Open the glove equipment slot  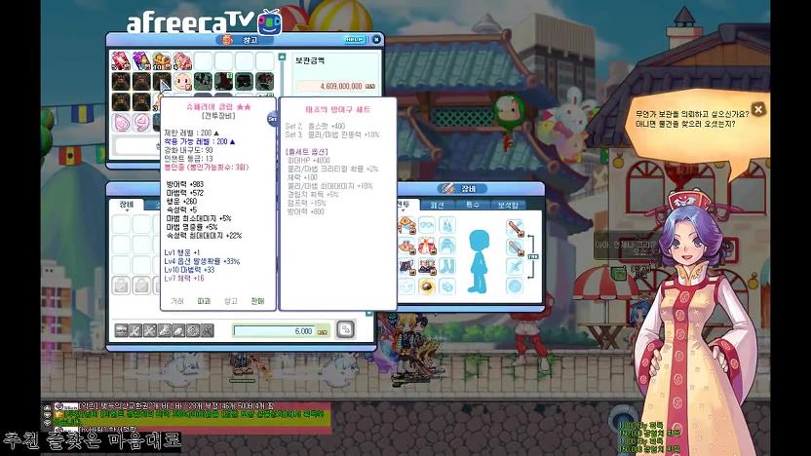pyautogui.click(x=446, y=285)
